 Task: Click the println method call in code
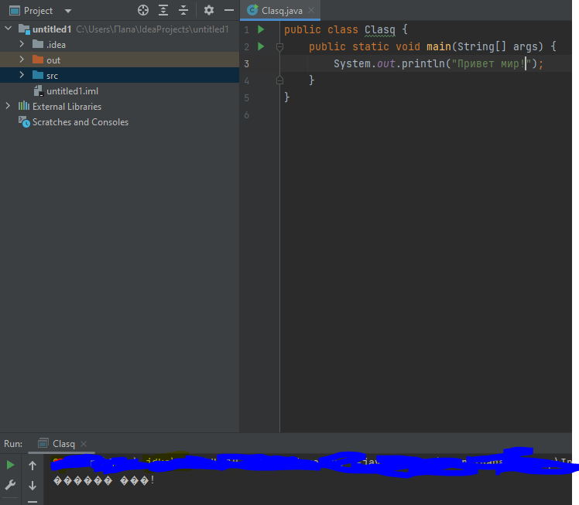click(423, 63)
